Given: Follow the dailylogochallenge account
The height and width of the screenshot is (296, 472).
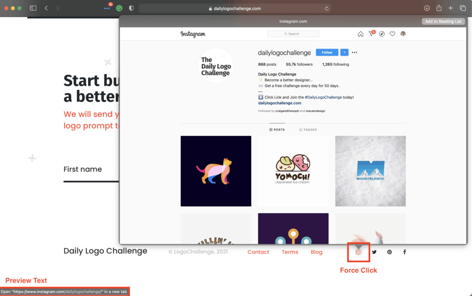Looking at the screenshot, I should pos(327,53).
